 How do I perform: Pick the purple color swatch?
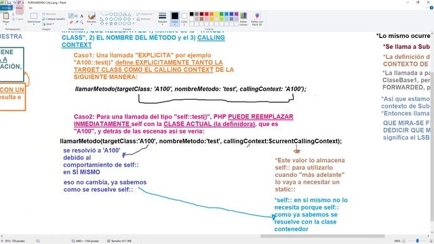pyautogui.click(x=237, y=14)
